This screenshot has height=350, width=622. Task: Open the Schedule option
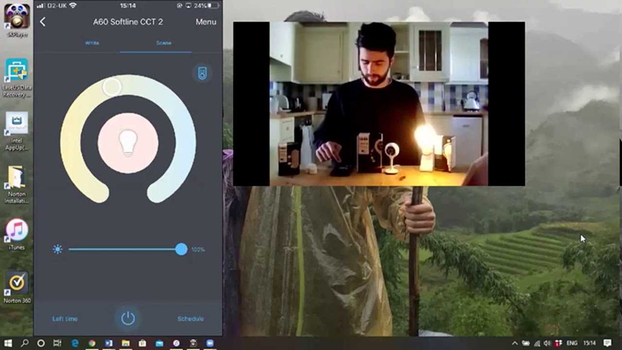(190, 319)
